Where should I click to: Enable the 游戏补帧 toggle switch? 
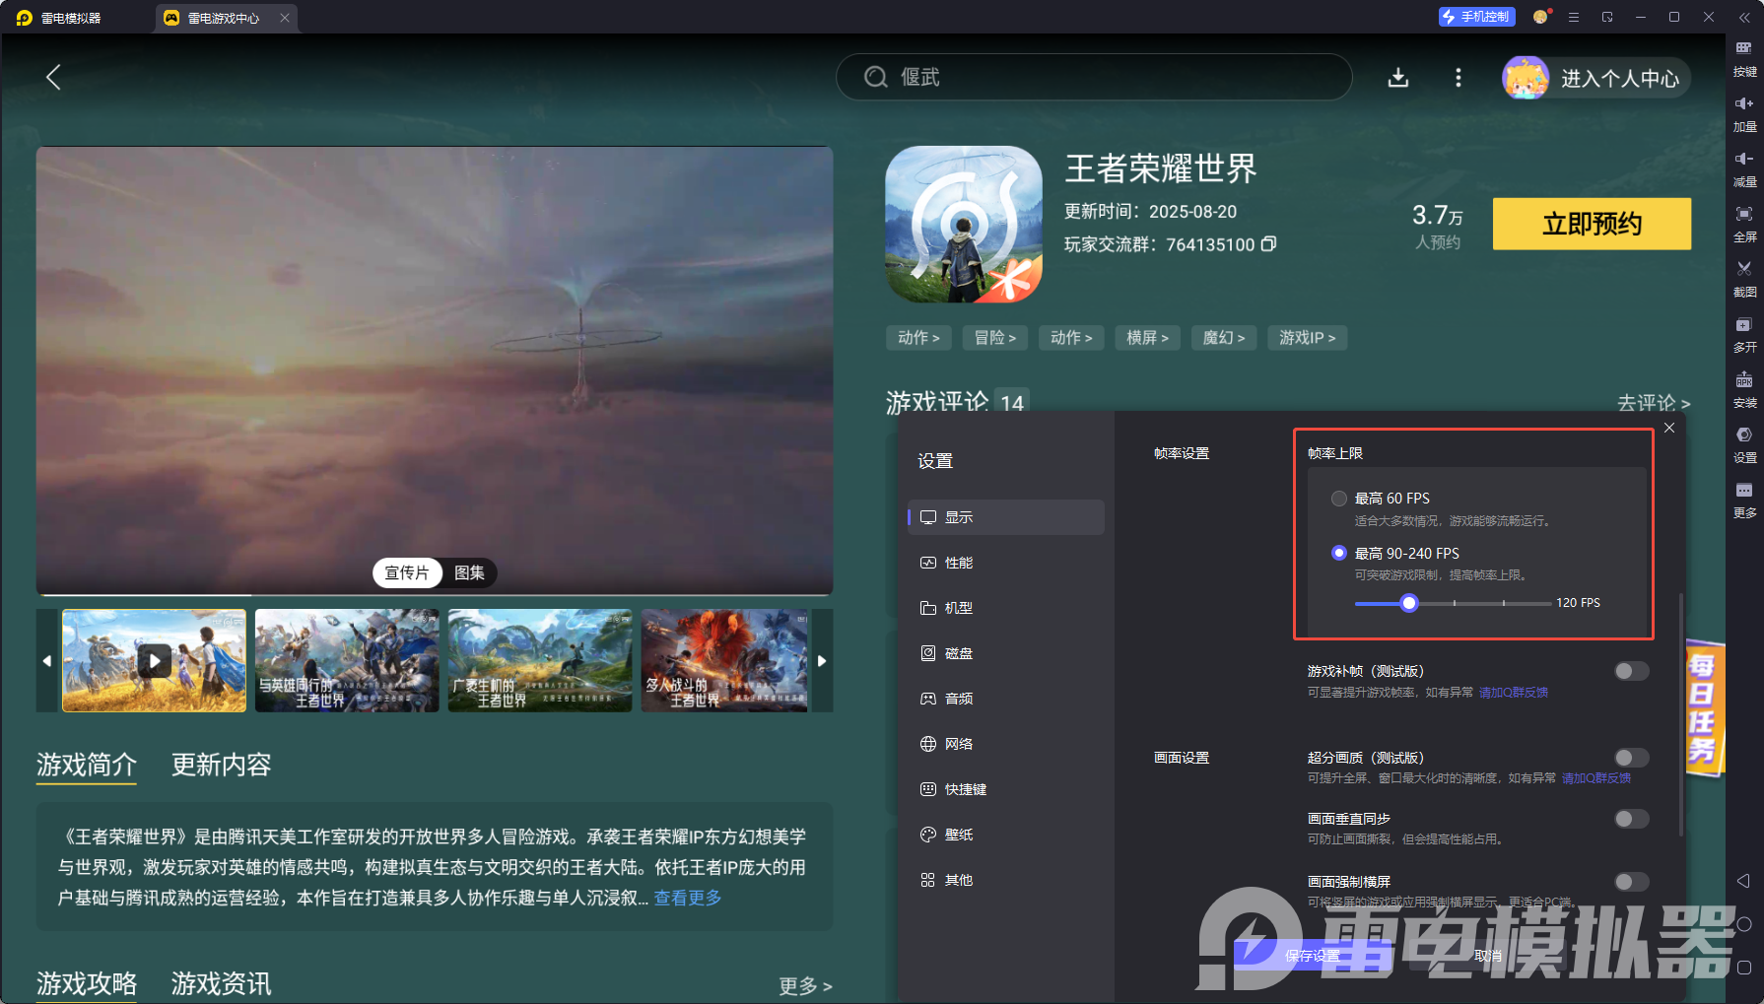coord(1630,671)
